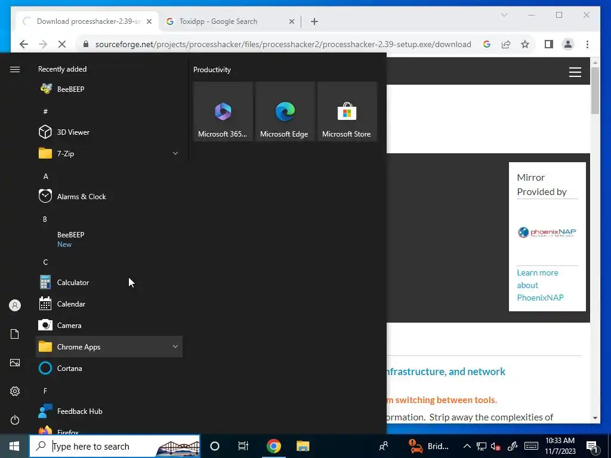Share this page icon

click(506, 44)
